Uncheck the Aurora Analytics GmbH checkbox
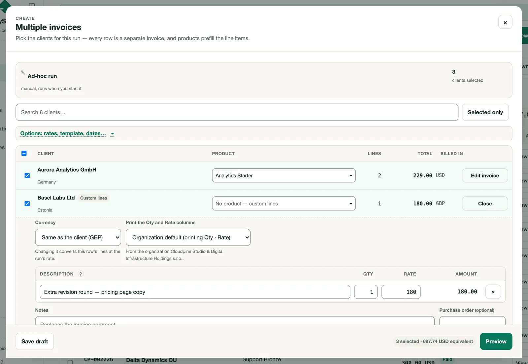The width and height of the screenshot is (528, 364). tap(27, 176)
